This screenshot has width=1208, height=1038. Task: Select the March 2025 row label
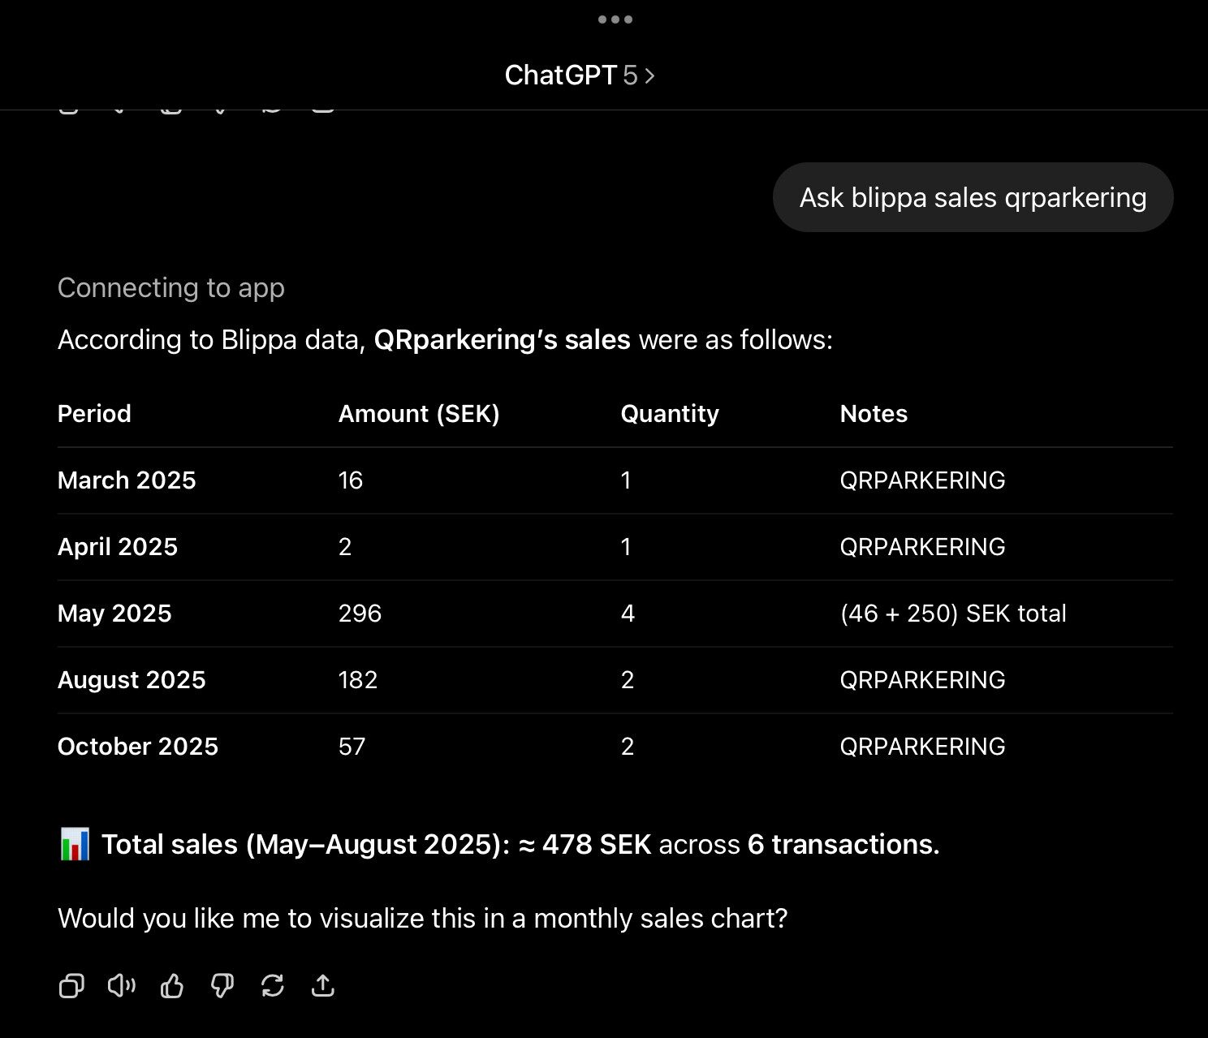127,480
